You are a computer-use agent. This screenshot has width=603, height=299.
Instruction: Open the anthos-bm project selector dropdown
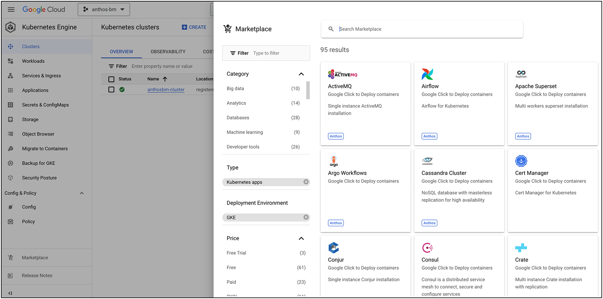click(x=104, y=10)
